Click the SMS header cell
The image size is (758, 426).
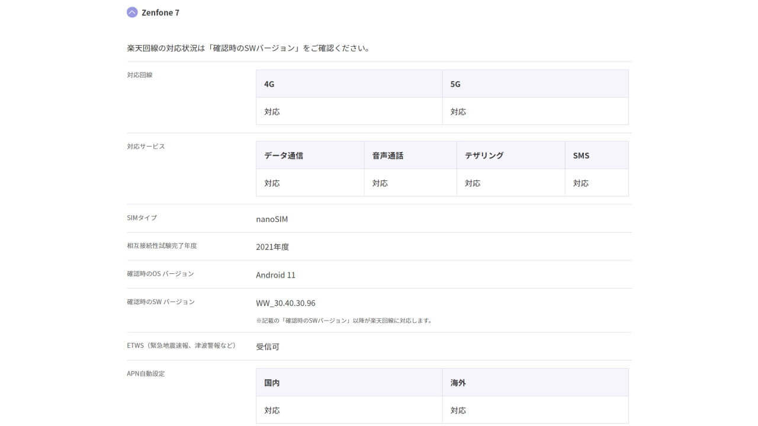click(582, 155)
